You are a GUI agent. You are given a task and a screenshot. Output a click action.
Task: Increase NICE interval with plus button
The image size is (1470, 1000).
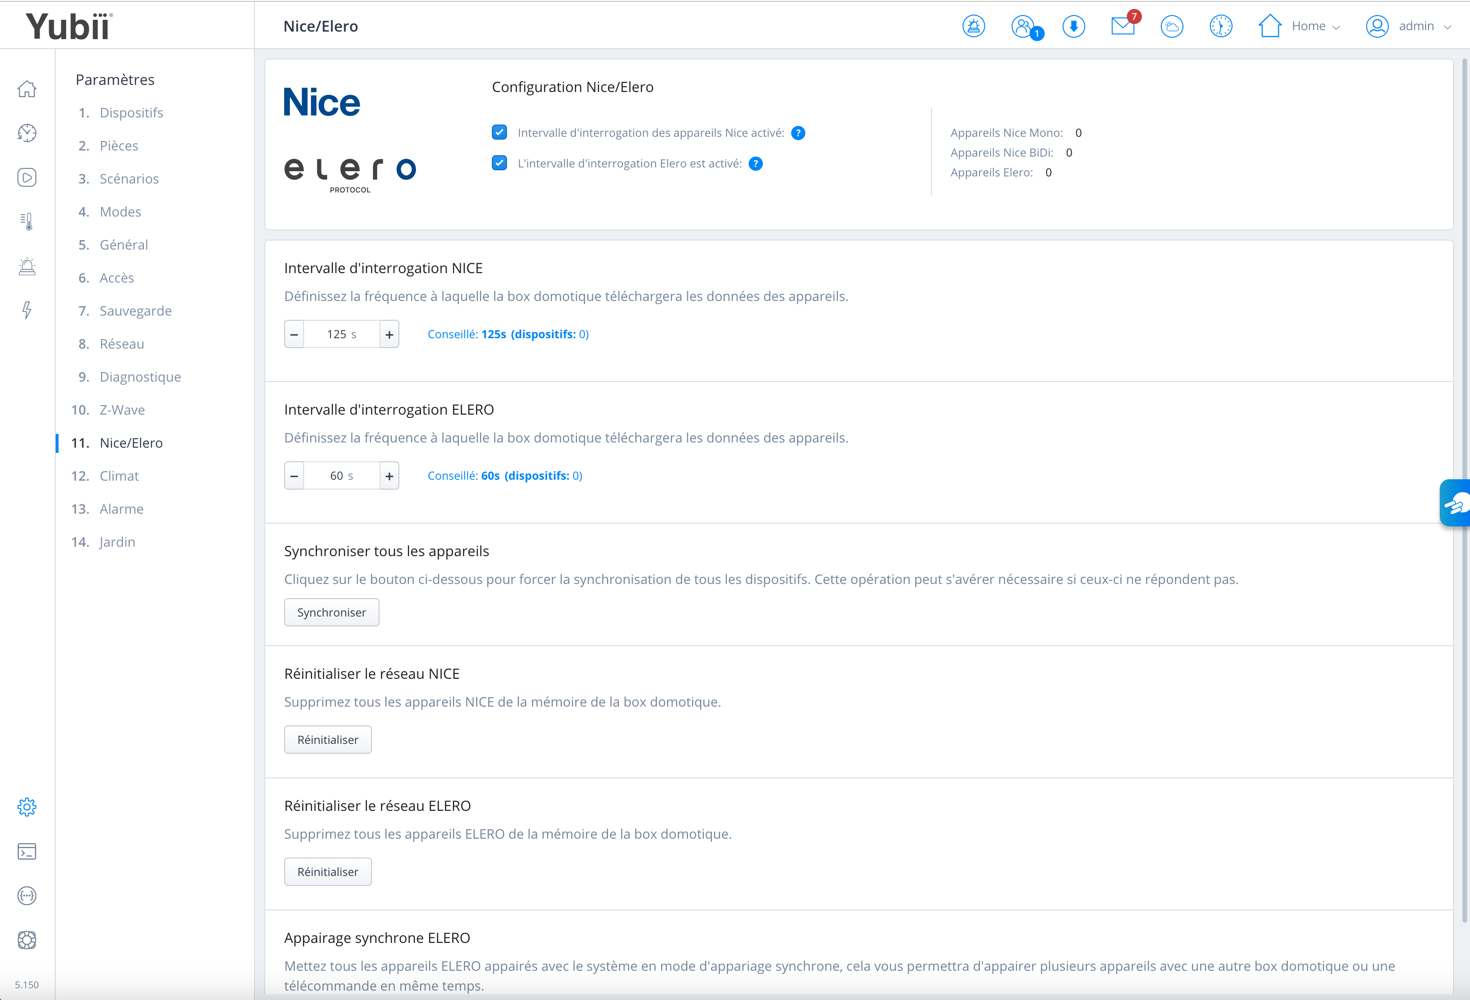pos(389,334)
